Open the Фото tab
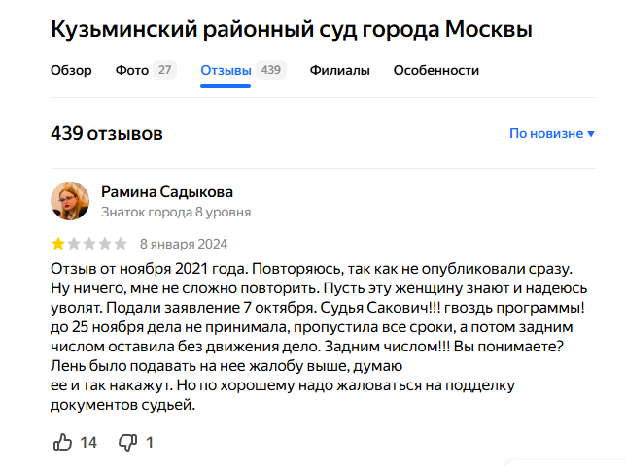Viewport: 626px width, 466px height. pyautogui.click(x=132, y=70)
